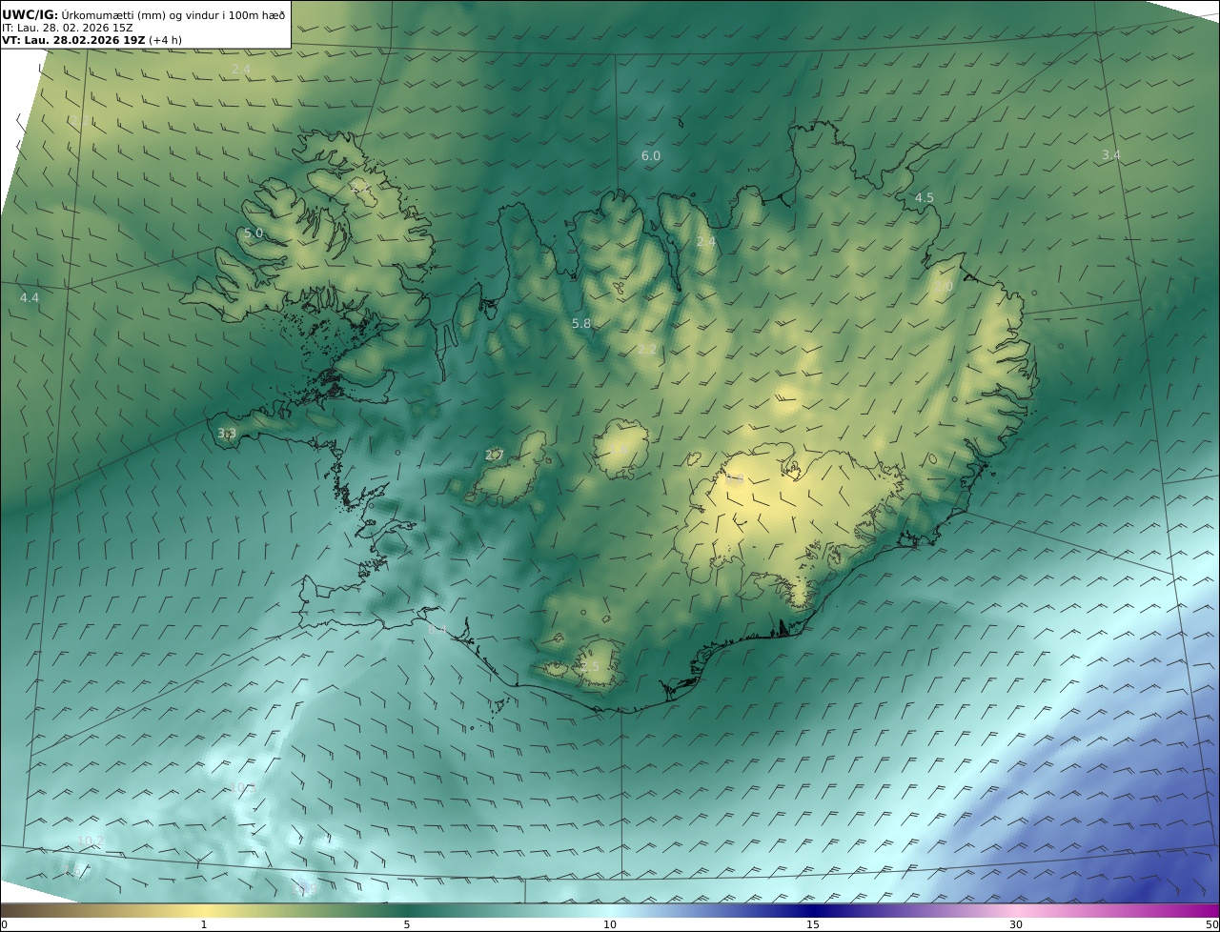The image size is (1220, 932).
Task: Click the 3.4 value label
Action: pyautogui.click(x=1111, y=154)
